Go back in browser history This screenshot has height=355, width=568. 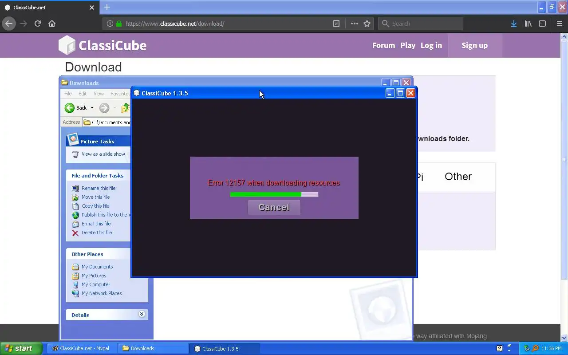(x=9, y=24)
